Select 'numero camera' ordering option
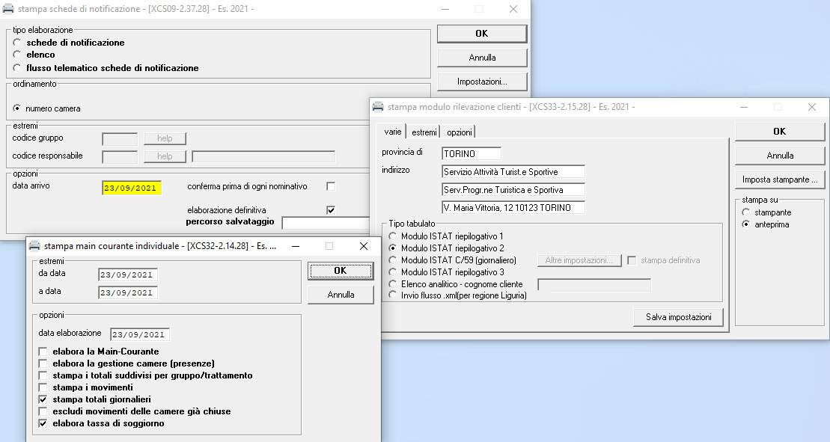Screen dimensions: 830x442 point(17,108)
